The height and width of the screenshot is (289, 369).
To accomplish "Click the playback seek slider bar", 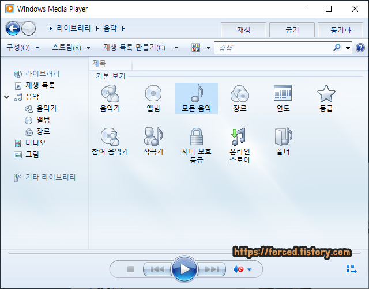I will pos(184,253).
